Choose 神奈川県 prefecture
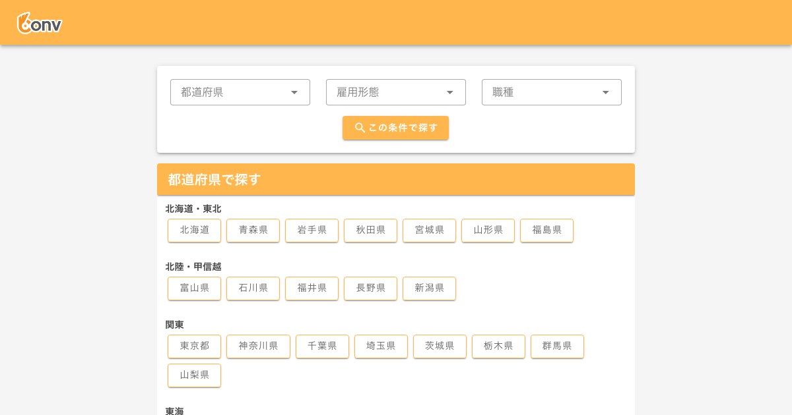This screenshot has width=792, height=415. pos(259,346)
